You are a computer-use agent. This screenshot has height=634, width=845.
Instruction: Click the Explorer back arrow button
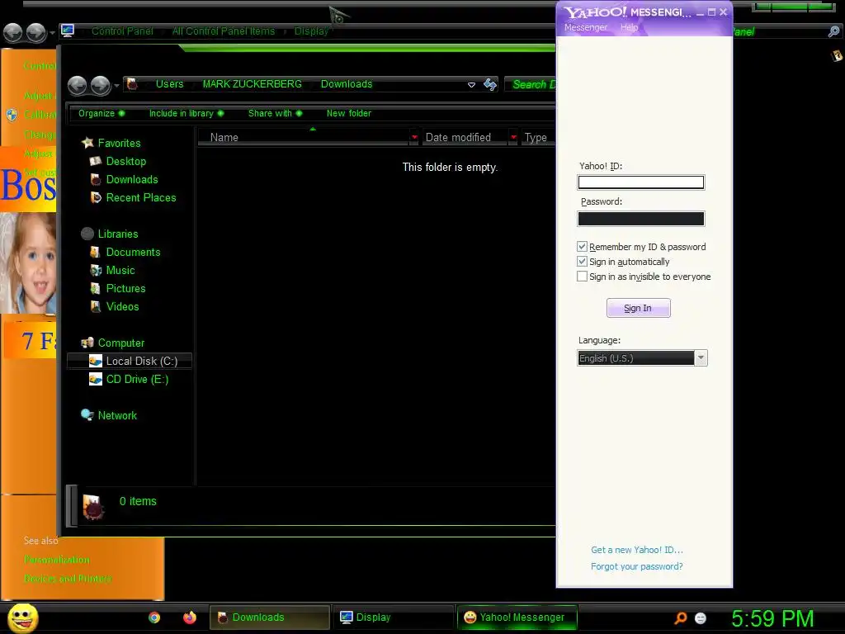[77, 85]
